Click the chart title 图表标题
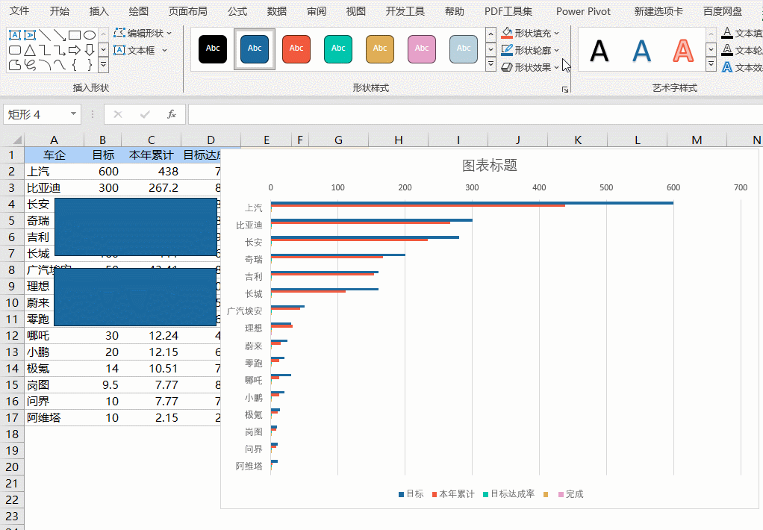This screenshot has height=530, width=763. (x=490, y=166)
